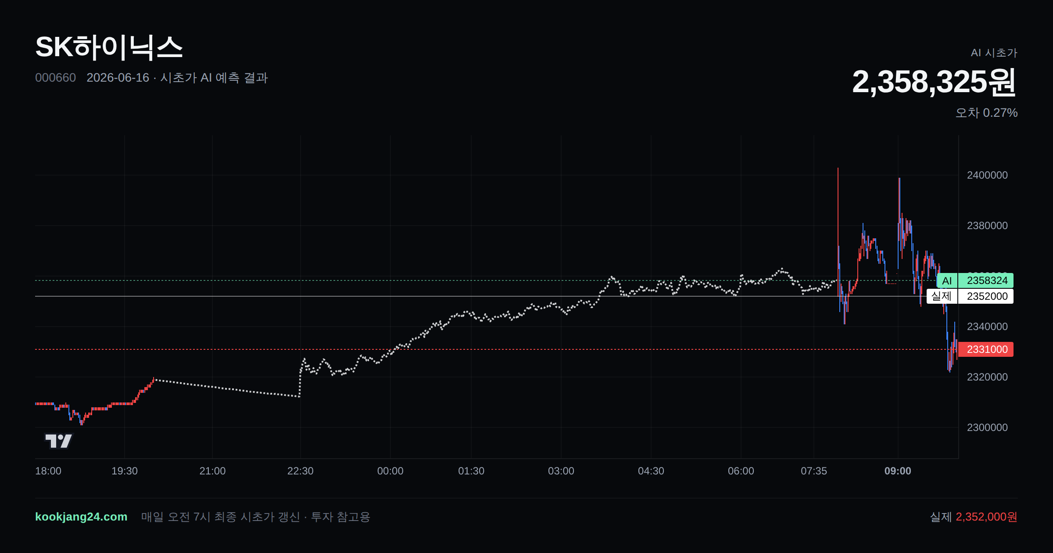Image resolution: width=1053 pixels, height=553 pixels.
Task: Click the 04:30 time axis label
Action: pyautogui.click(x=651, y=471)
